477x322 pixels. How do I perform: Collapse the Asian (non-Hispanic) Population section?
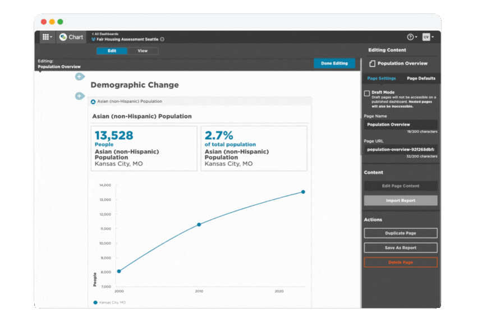(x=93, y=102)
